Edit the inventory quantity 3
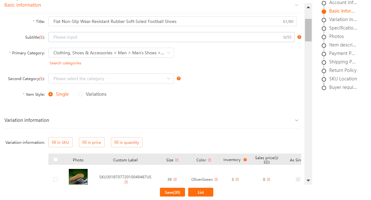Viewport: 371px width, 200px height. pos(237,180)
